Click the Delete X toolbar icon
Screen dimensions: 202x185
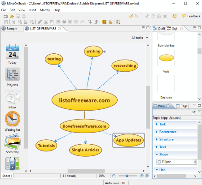point(165,16)
